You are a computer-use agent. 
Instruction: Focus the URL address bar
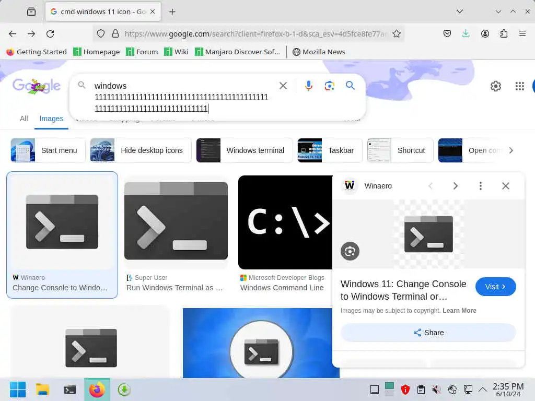click(255, 34)
